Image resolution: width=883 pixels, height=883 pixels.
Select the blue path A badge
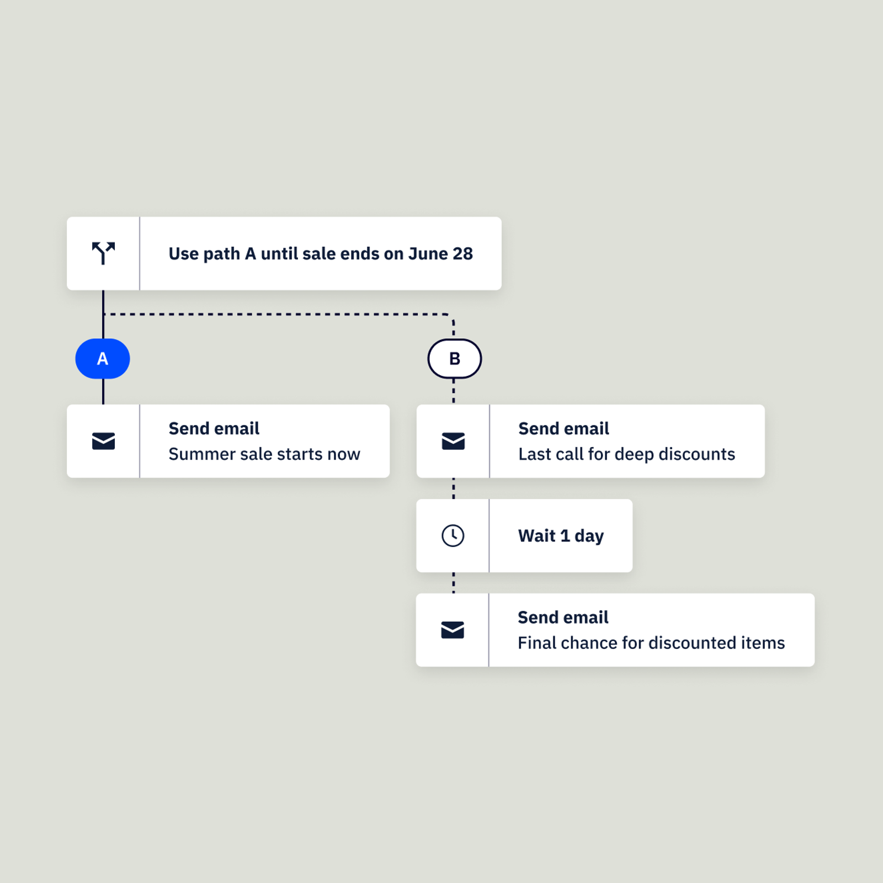point(103,359)
